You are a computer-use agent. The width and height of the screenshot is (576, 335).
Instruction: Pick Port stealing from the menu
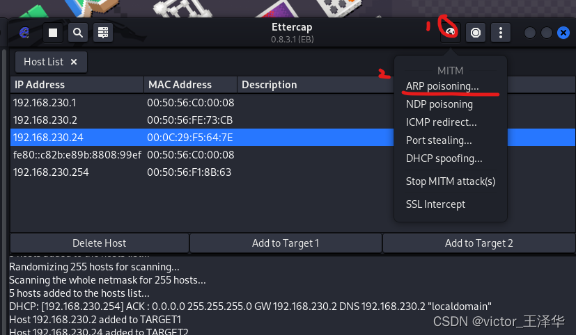click(439, 140)
